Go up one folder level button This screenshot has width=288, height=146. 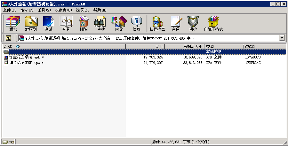point(8,38)
